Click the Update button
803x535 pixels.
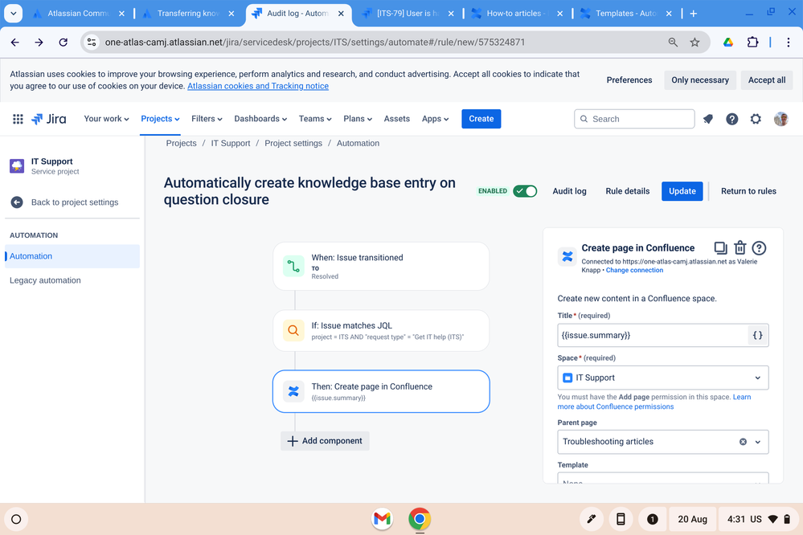click(682, 191)
